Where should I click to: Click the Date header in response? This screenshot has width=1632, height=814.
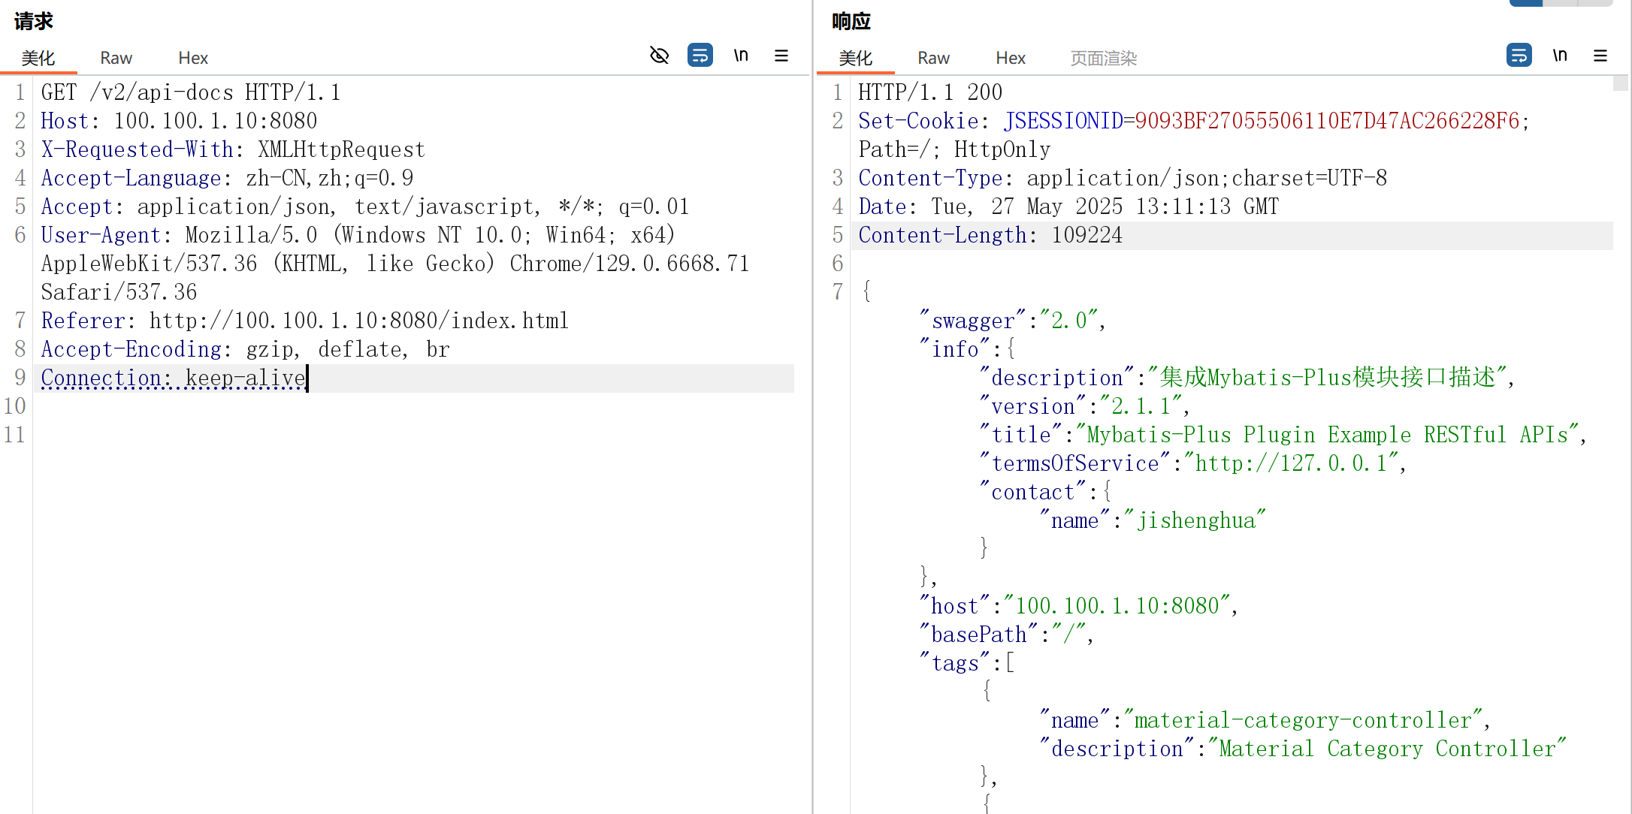pos(1068,207)
